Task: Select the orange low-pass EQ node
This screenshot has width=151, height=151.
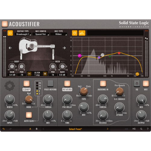Action: pos(137,74)
